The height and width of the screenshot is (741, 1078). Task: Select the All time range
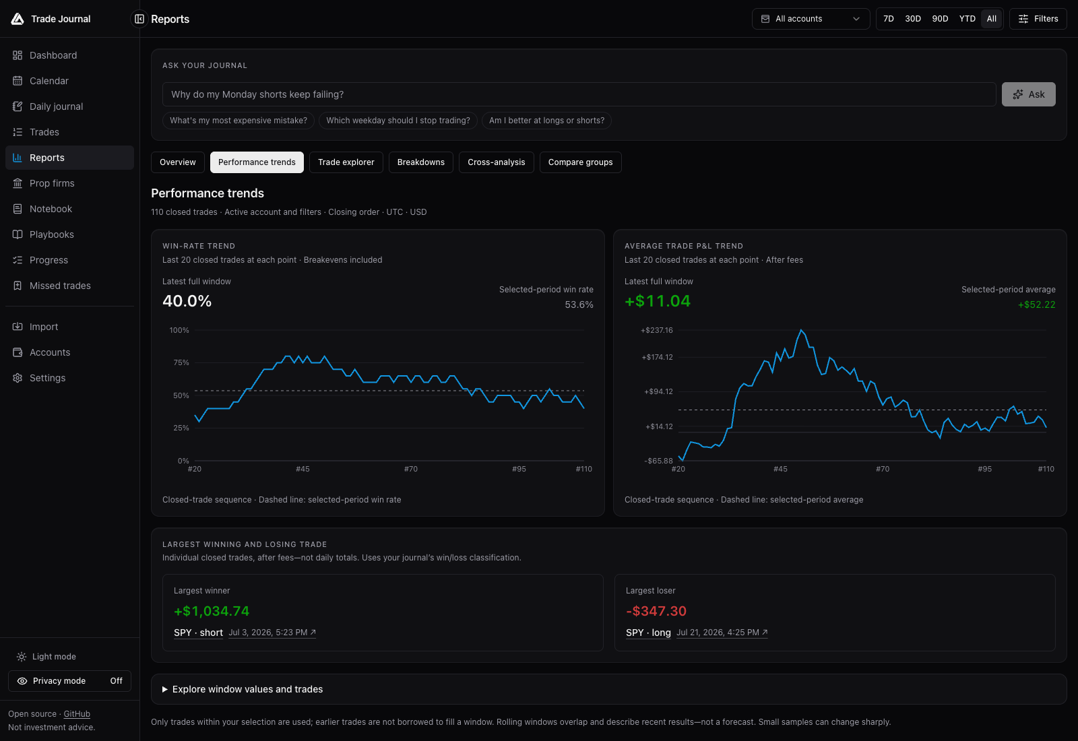tap(992, 19)
